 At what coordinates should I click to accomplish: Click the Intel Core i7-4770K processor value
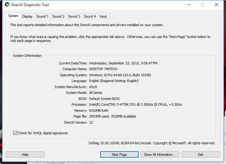click(136, 104)
